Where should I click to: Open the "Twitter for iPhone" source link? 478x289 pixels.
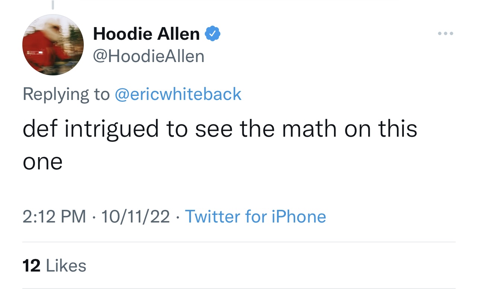(x=255, y=217)
